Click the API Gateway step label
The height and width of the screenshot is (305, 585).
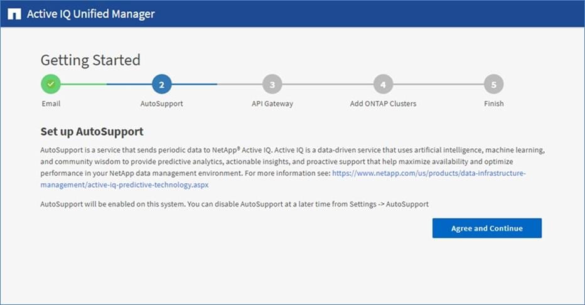272,104
